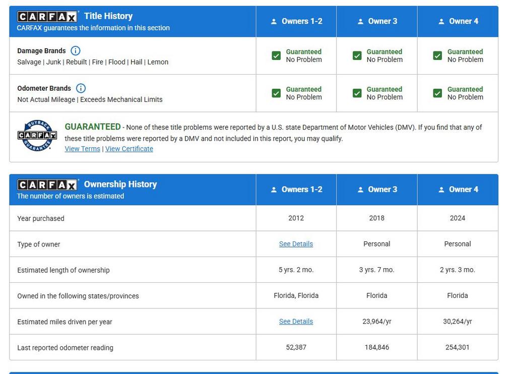Select the Owners 1-2 column header in Title History
516x374 pixels.
point(296,21)
